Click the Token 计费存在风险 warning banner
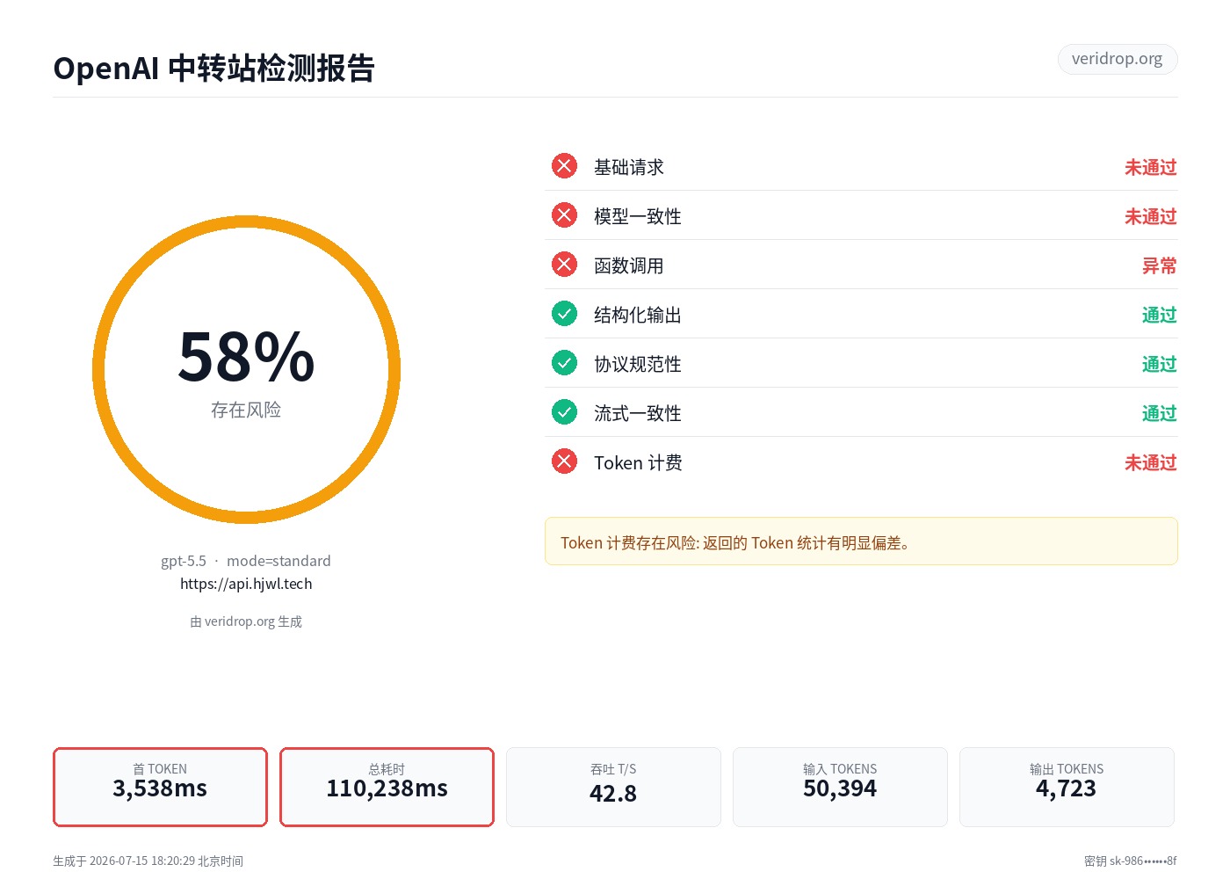Viewport: 1230px width, 879px height. (861, 541)
